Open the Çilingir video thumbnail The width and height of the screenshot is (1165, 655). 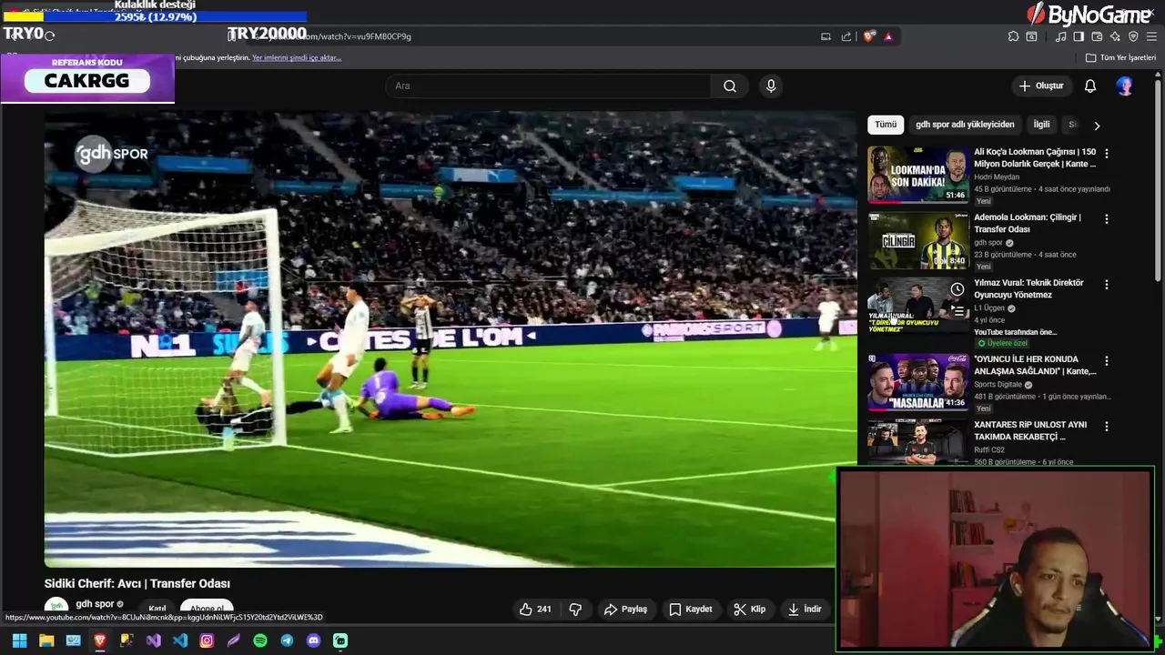pyautogui.click(x=917, y=240)
